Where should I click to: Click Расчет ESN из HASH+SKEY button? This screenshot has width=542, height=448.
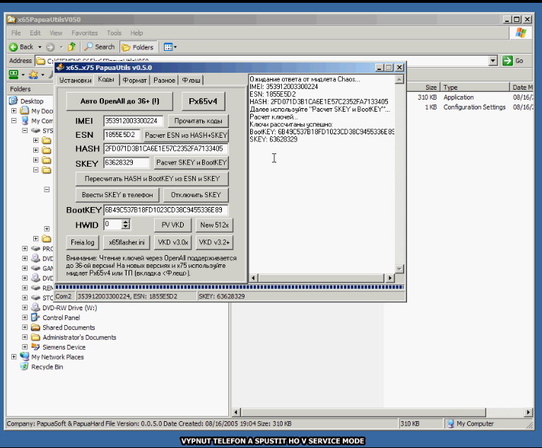[x=186, y=135]
